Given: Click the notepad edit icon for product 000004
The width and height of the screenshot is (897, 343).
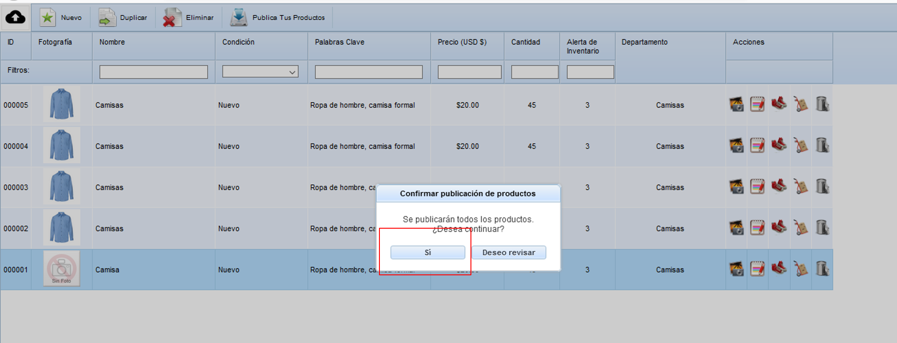Looking at the screenshot, I should click(758, 146).
